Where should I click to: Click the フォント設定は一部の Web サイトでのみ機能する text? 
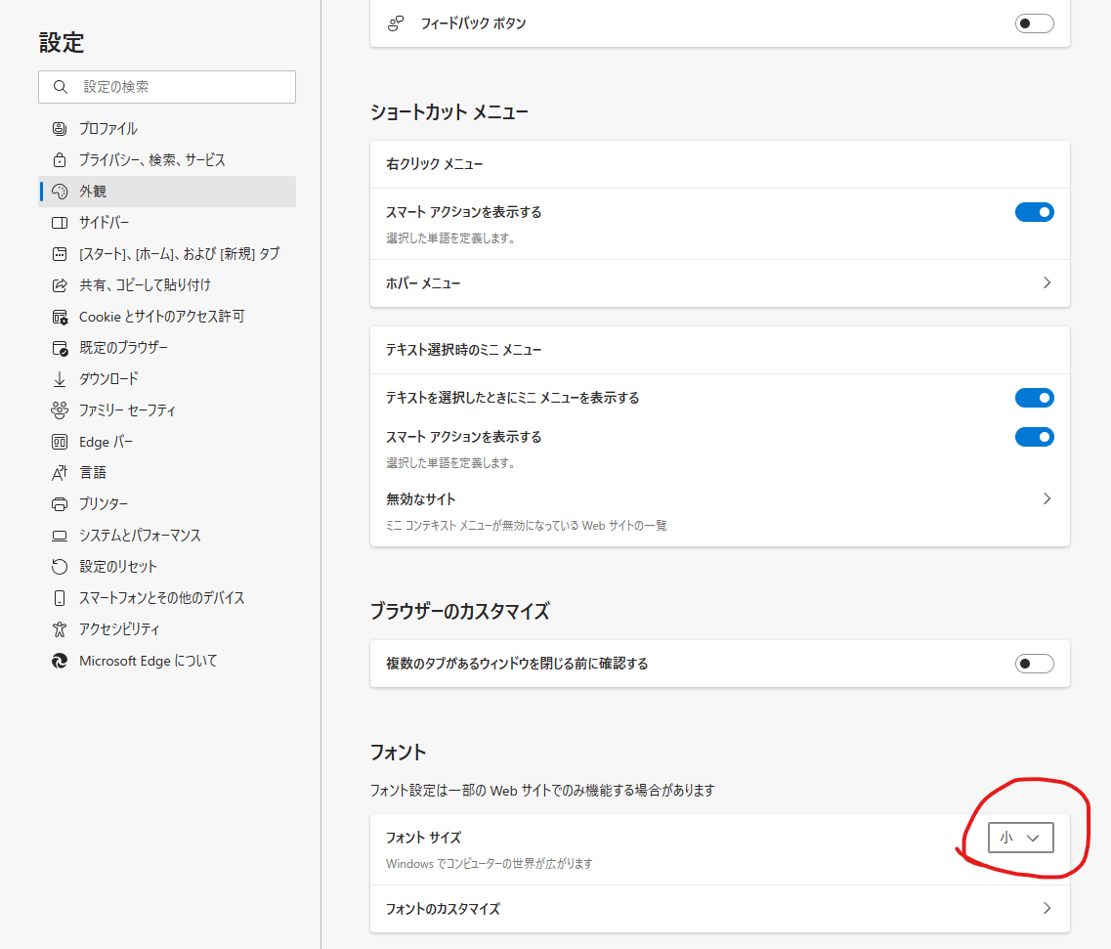(542, 791)
